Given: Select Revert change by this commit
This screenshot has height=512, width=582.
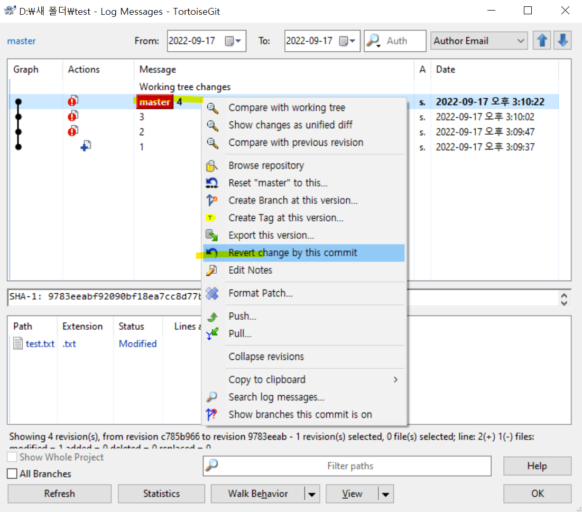Looking at the screenshot, I should (303, 253).
